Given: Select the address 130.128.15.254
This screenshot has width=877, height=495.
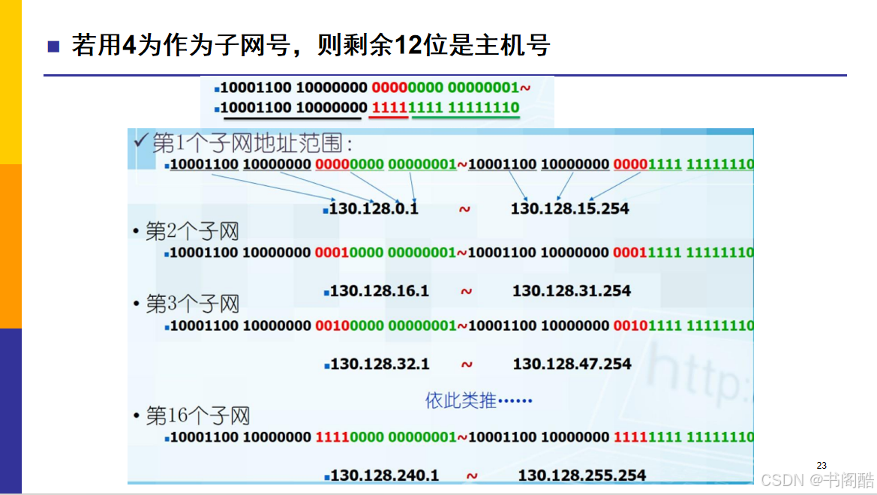Looking at the screenshot, I should (570, 208).
